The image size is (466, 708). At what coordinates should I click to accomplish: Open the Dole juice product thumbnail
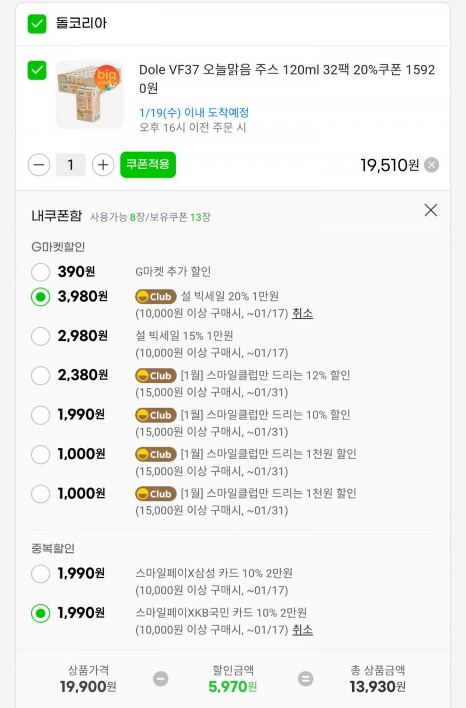pos(90,95)
